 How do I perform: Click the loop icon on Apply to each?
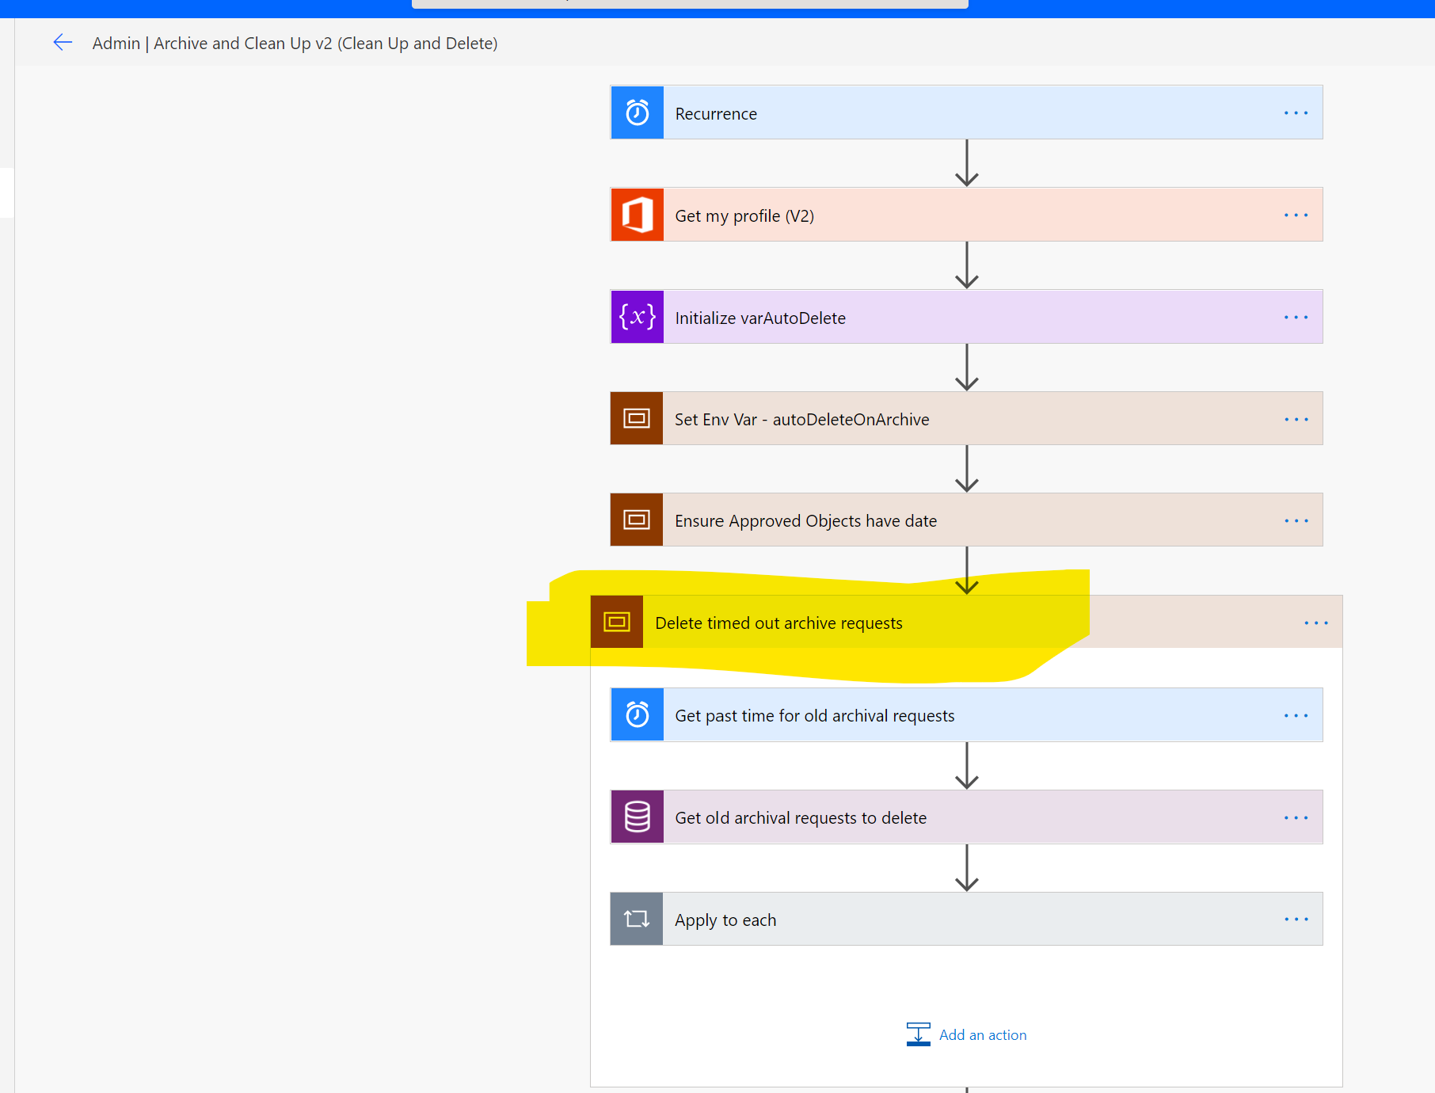coord(637,919)
